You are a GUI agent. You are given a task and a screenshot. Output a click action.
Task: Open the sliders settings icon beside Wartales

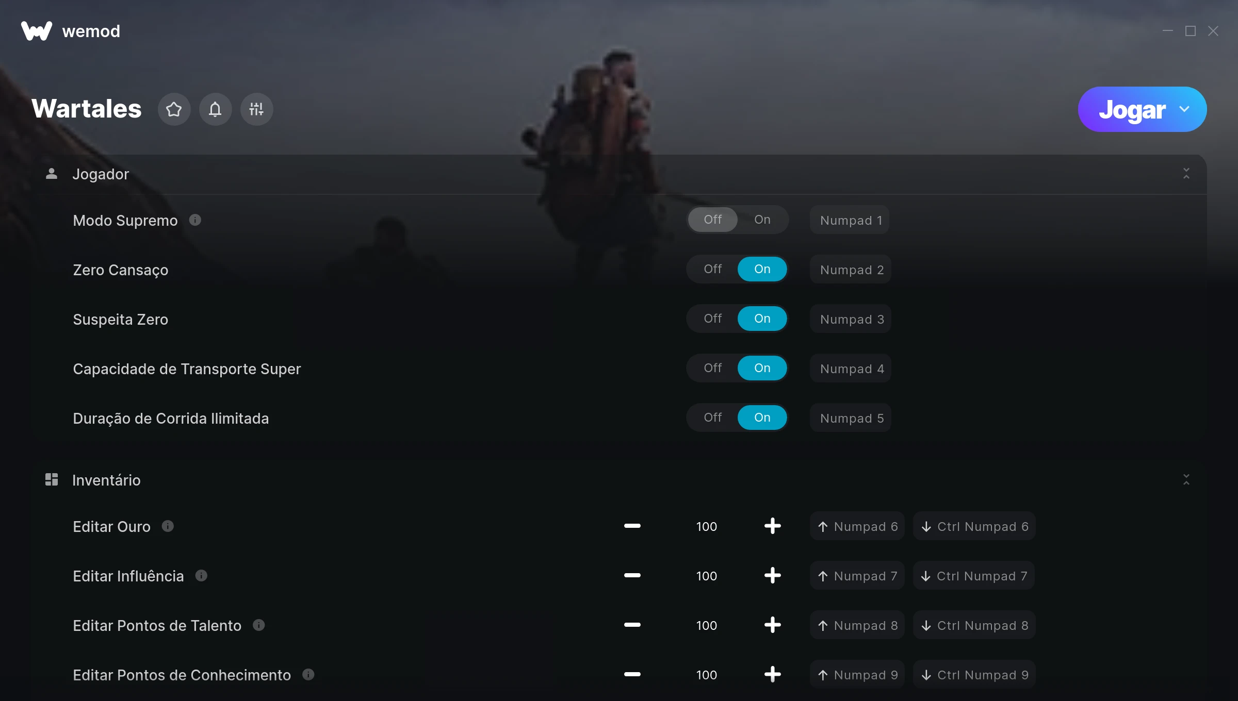coord(256,109)
